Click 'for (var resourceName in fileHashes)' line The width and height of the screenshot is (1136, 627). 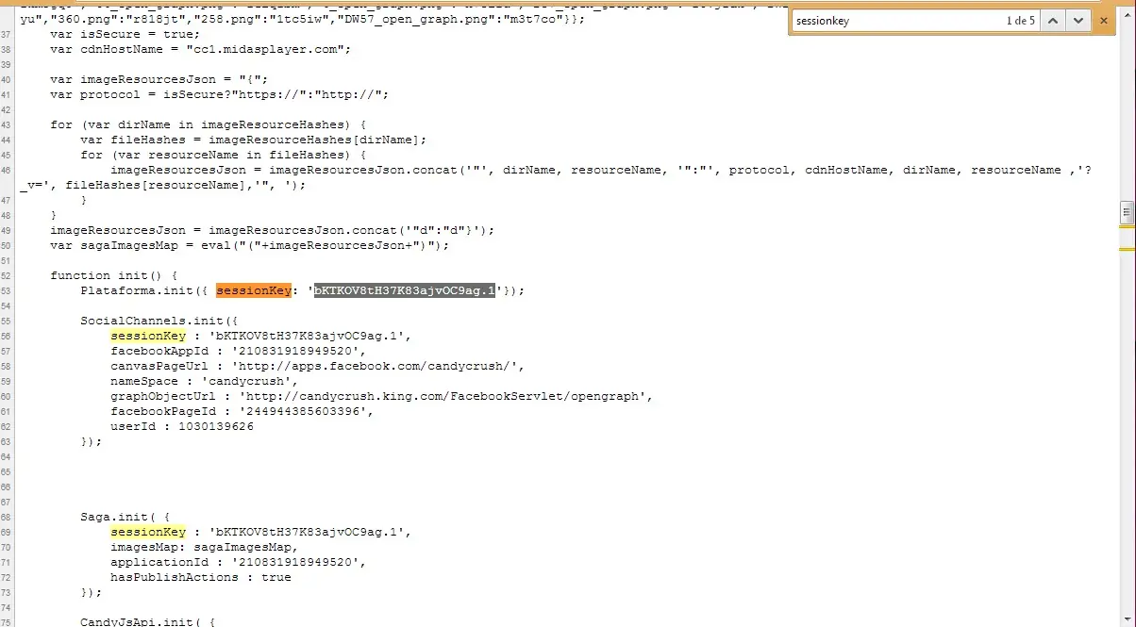224,155
